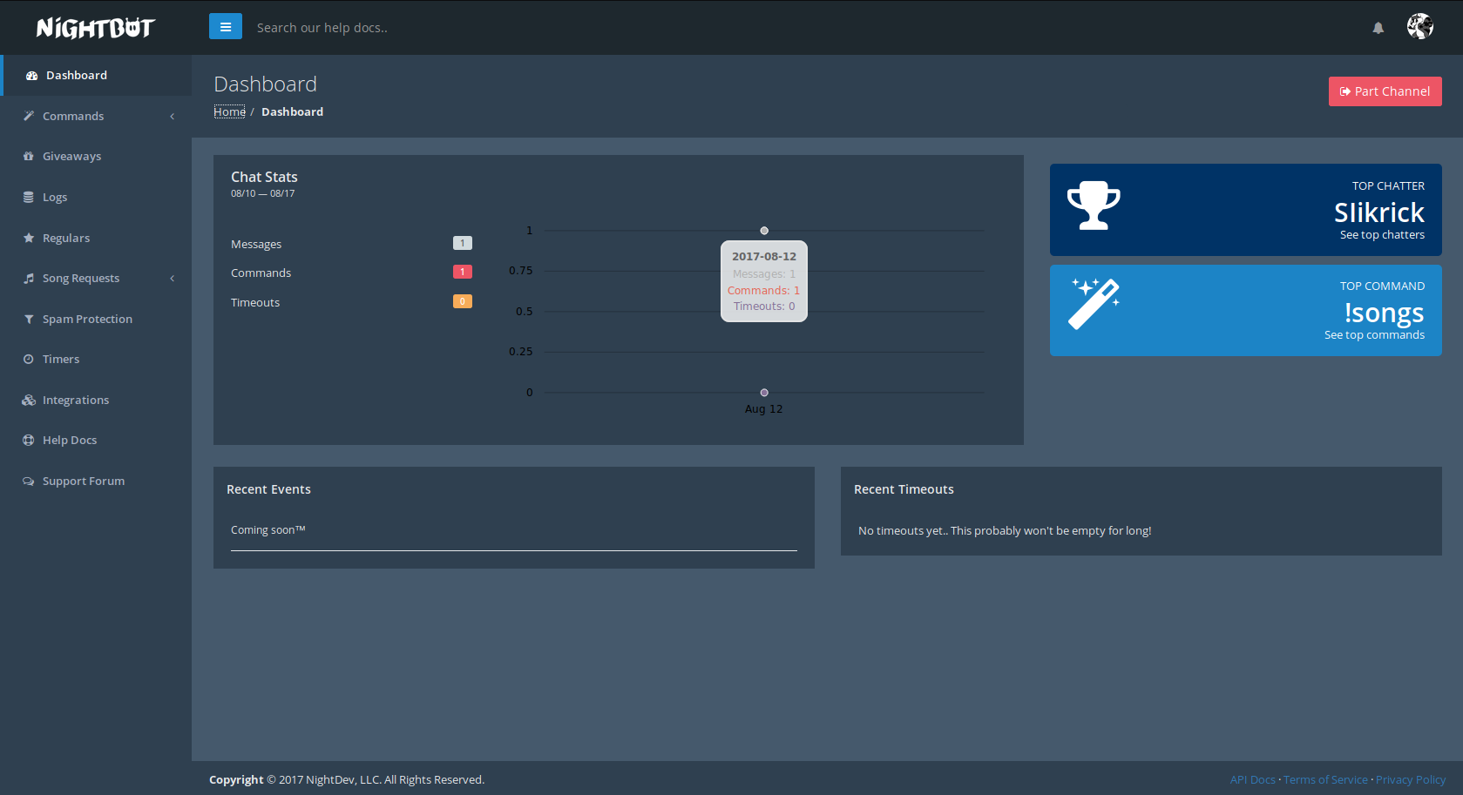
Task: Click the Nightbot logo
Action: (x=96, y=28)
